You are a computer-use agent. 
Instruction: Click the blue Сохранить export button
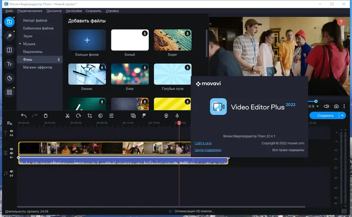click(x=325, y=116)
